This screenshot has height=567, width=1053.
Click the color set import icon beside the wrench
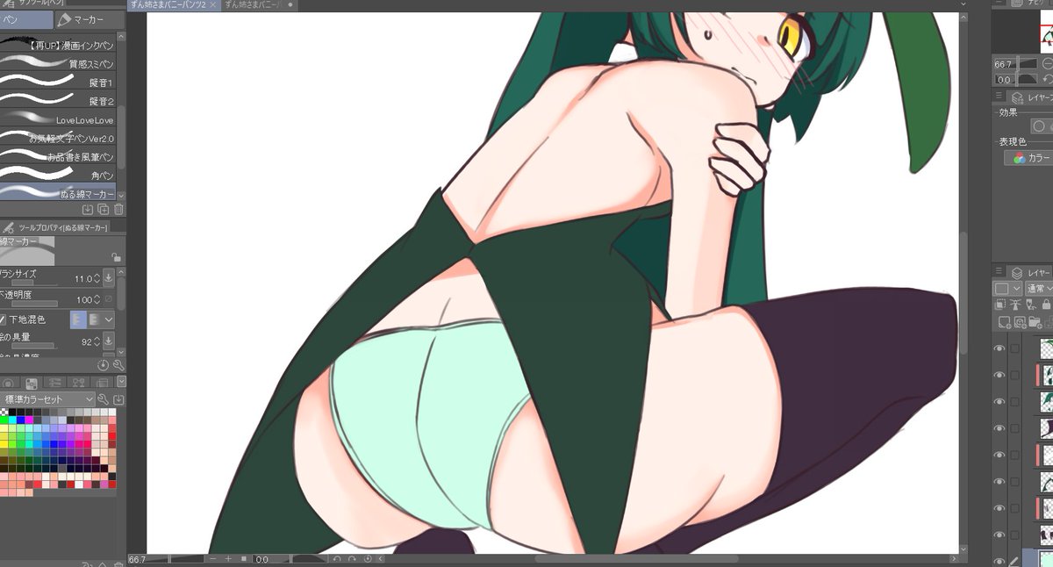tap(118, 399)
